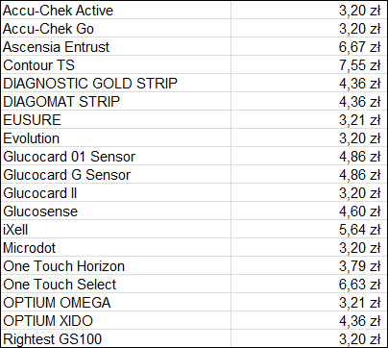Click the 5,64 zł price cell
Image resolution: width=388 pixels, height=348 pixels.
point(308,230)
